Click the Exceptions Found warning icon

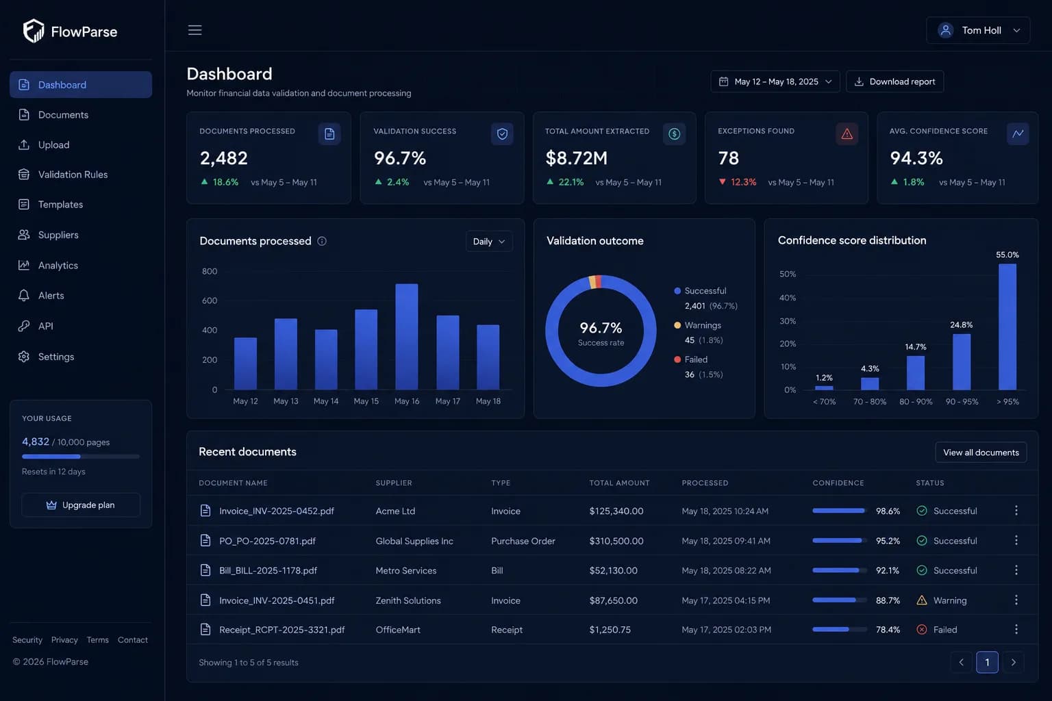click(x=847, y=134)
